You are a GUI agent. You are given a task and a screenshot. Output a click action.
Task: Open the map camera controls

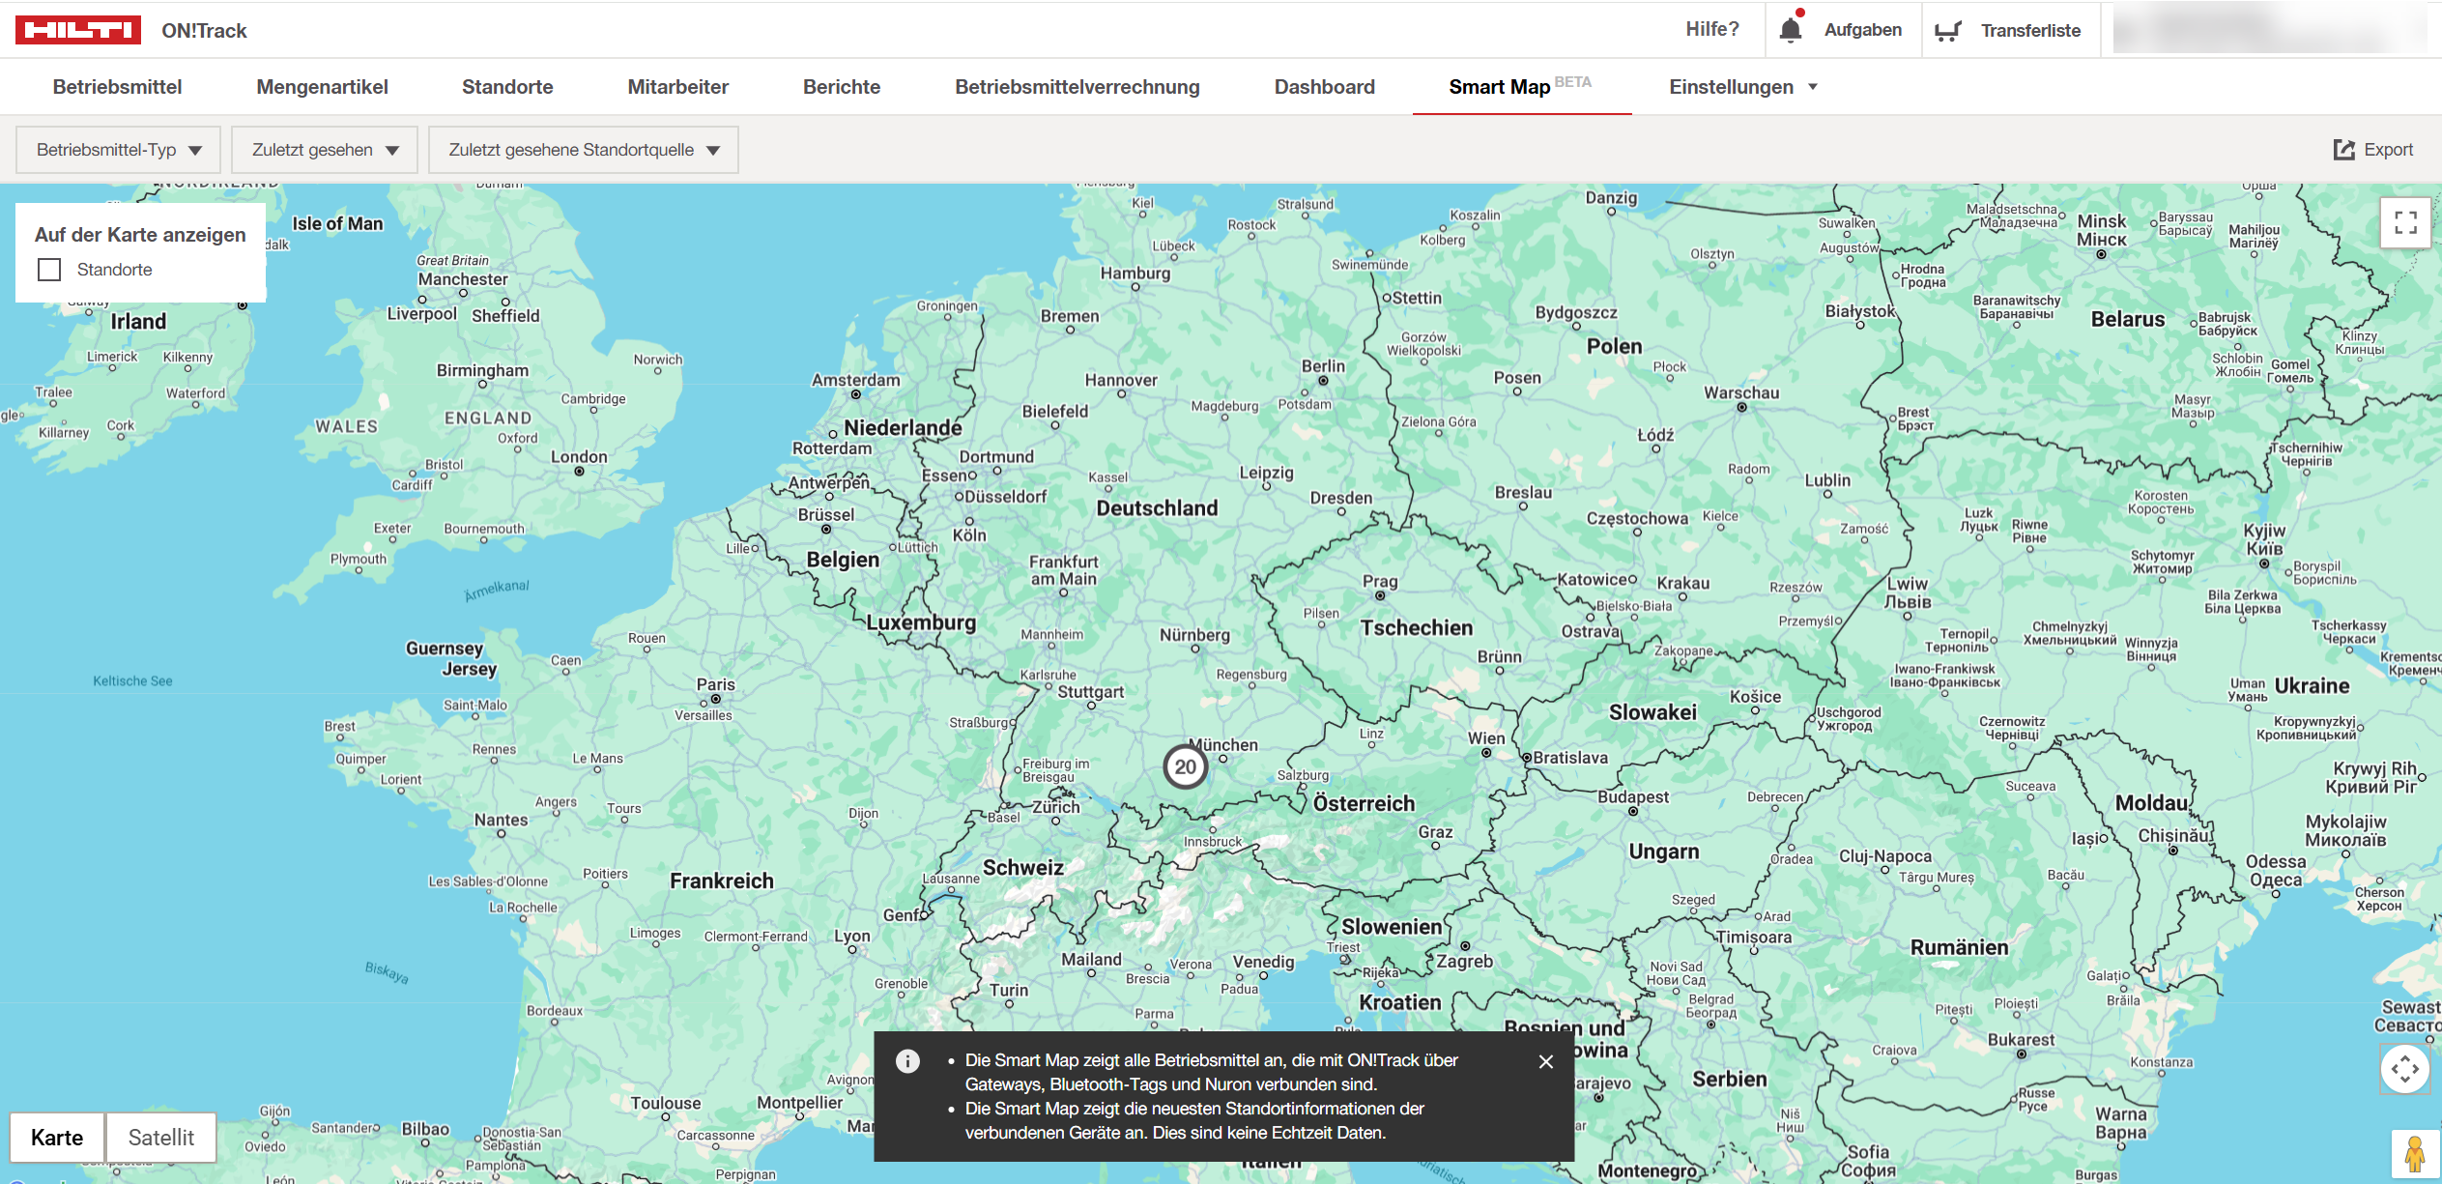(x=2404, y=1069)
